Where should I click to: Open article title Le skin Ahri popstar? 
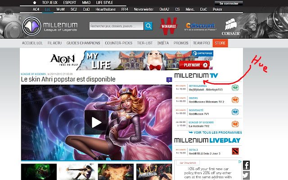click(x=68, y=79)
